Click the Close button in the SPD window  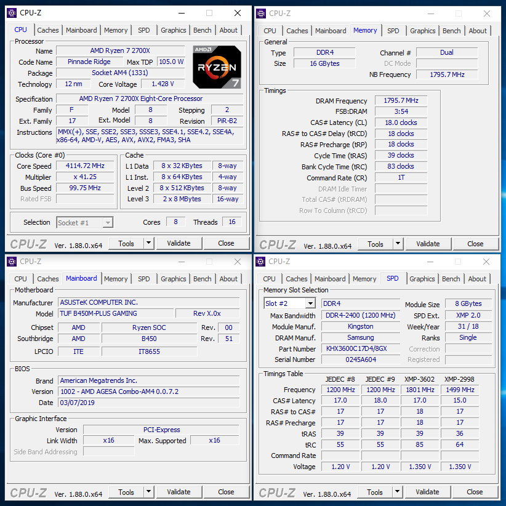pyautogui.click(x=475, y=492)
